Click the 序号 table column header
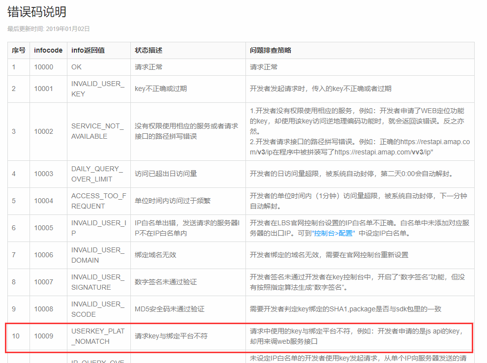Screen dimensions: 487x363 click(18, 50)
